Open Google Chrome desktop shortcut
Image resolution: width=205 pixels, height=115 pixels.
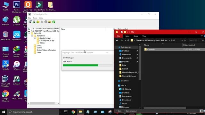click(5, 96)
